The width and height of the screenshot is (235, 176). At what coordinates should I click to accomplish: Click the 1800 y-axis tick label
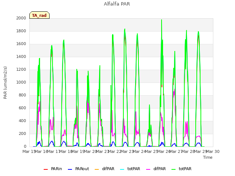point(21,31)
